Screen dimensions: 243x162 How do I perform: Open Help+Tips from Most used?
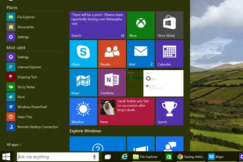[34, 117]
